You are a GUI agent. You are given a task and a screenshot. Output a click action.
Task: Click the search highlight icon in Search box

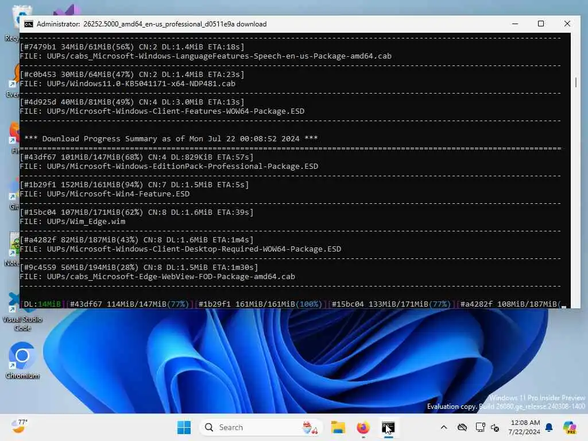(310, 427)
